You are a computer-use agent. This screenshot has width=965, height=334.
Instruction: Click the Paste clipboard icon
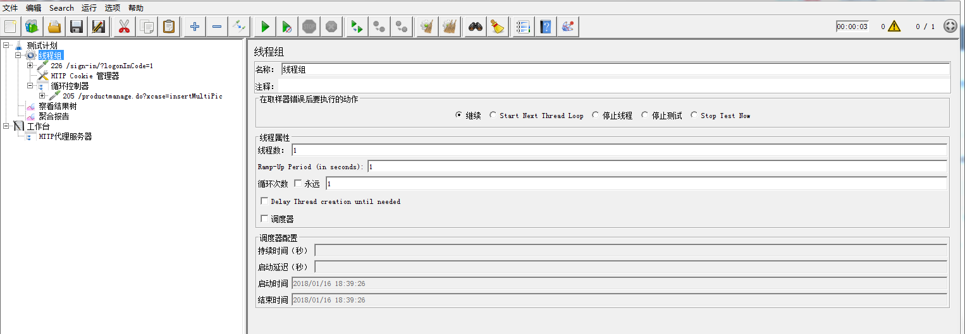(x=169, y=27)
